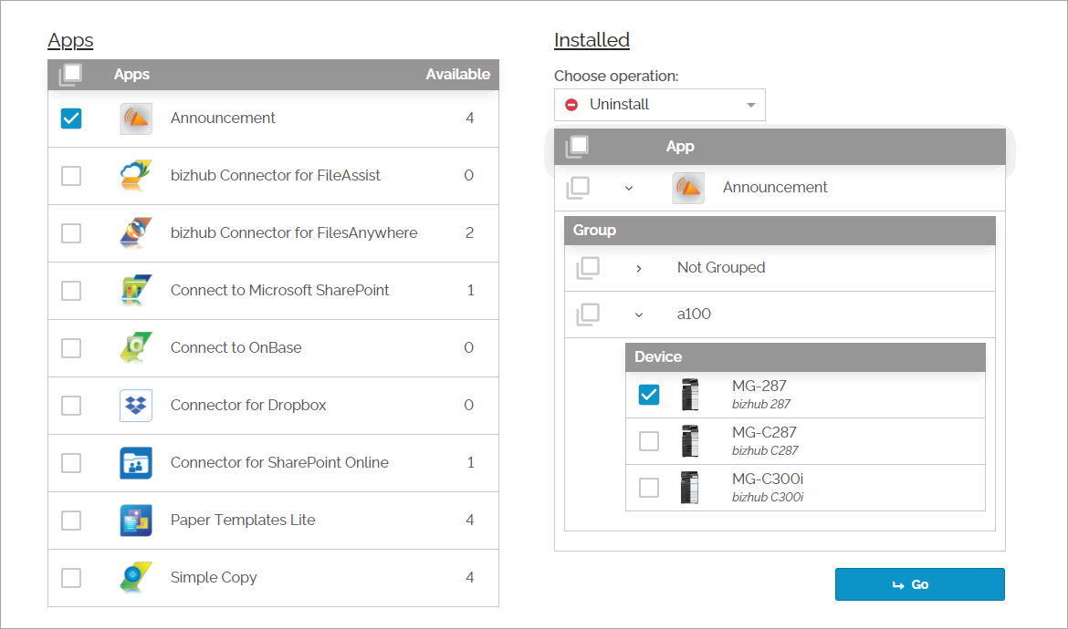Image resolution: width=1068 pixels, height=629 pixels.
Task: Click the Apps heading link
Action: tap(70, 41)
